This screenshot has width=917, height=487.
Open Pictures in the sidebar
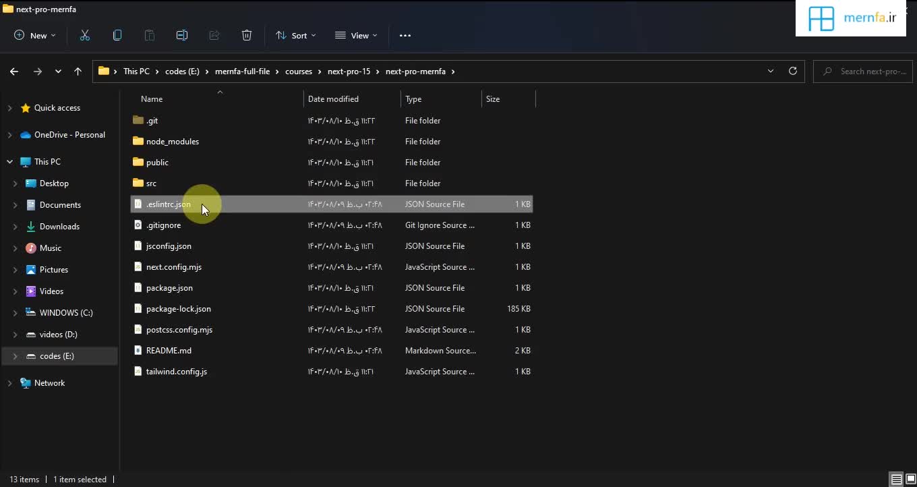54,270
